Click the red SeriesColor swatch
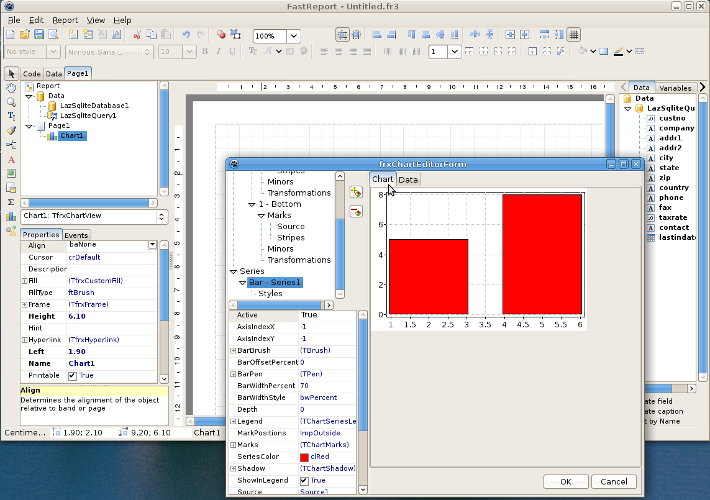Viewport: 710px width, 500px height. pos(304,457)
